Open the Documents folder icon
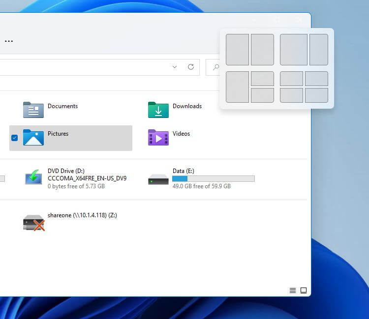The image size is (369, 319). pyautogui.click(x=33, y=110)
